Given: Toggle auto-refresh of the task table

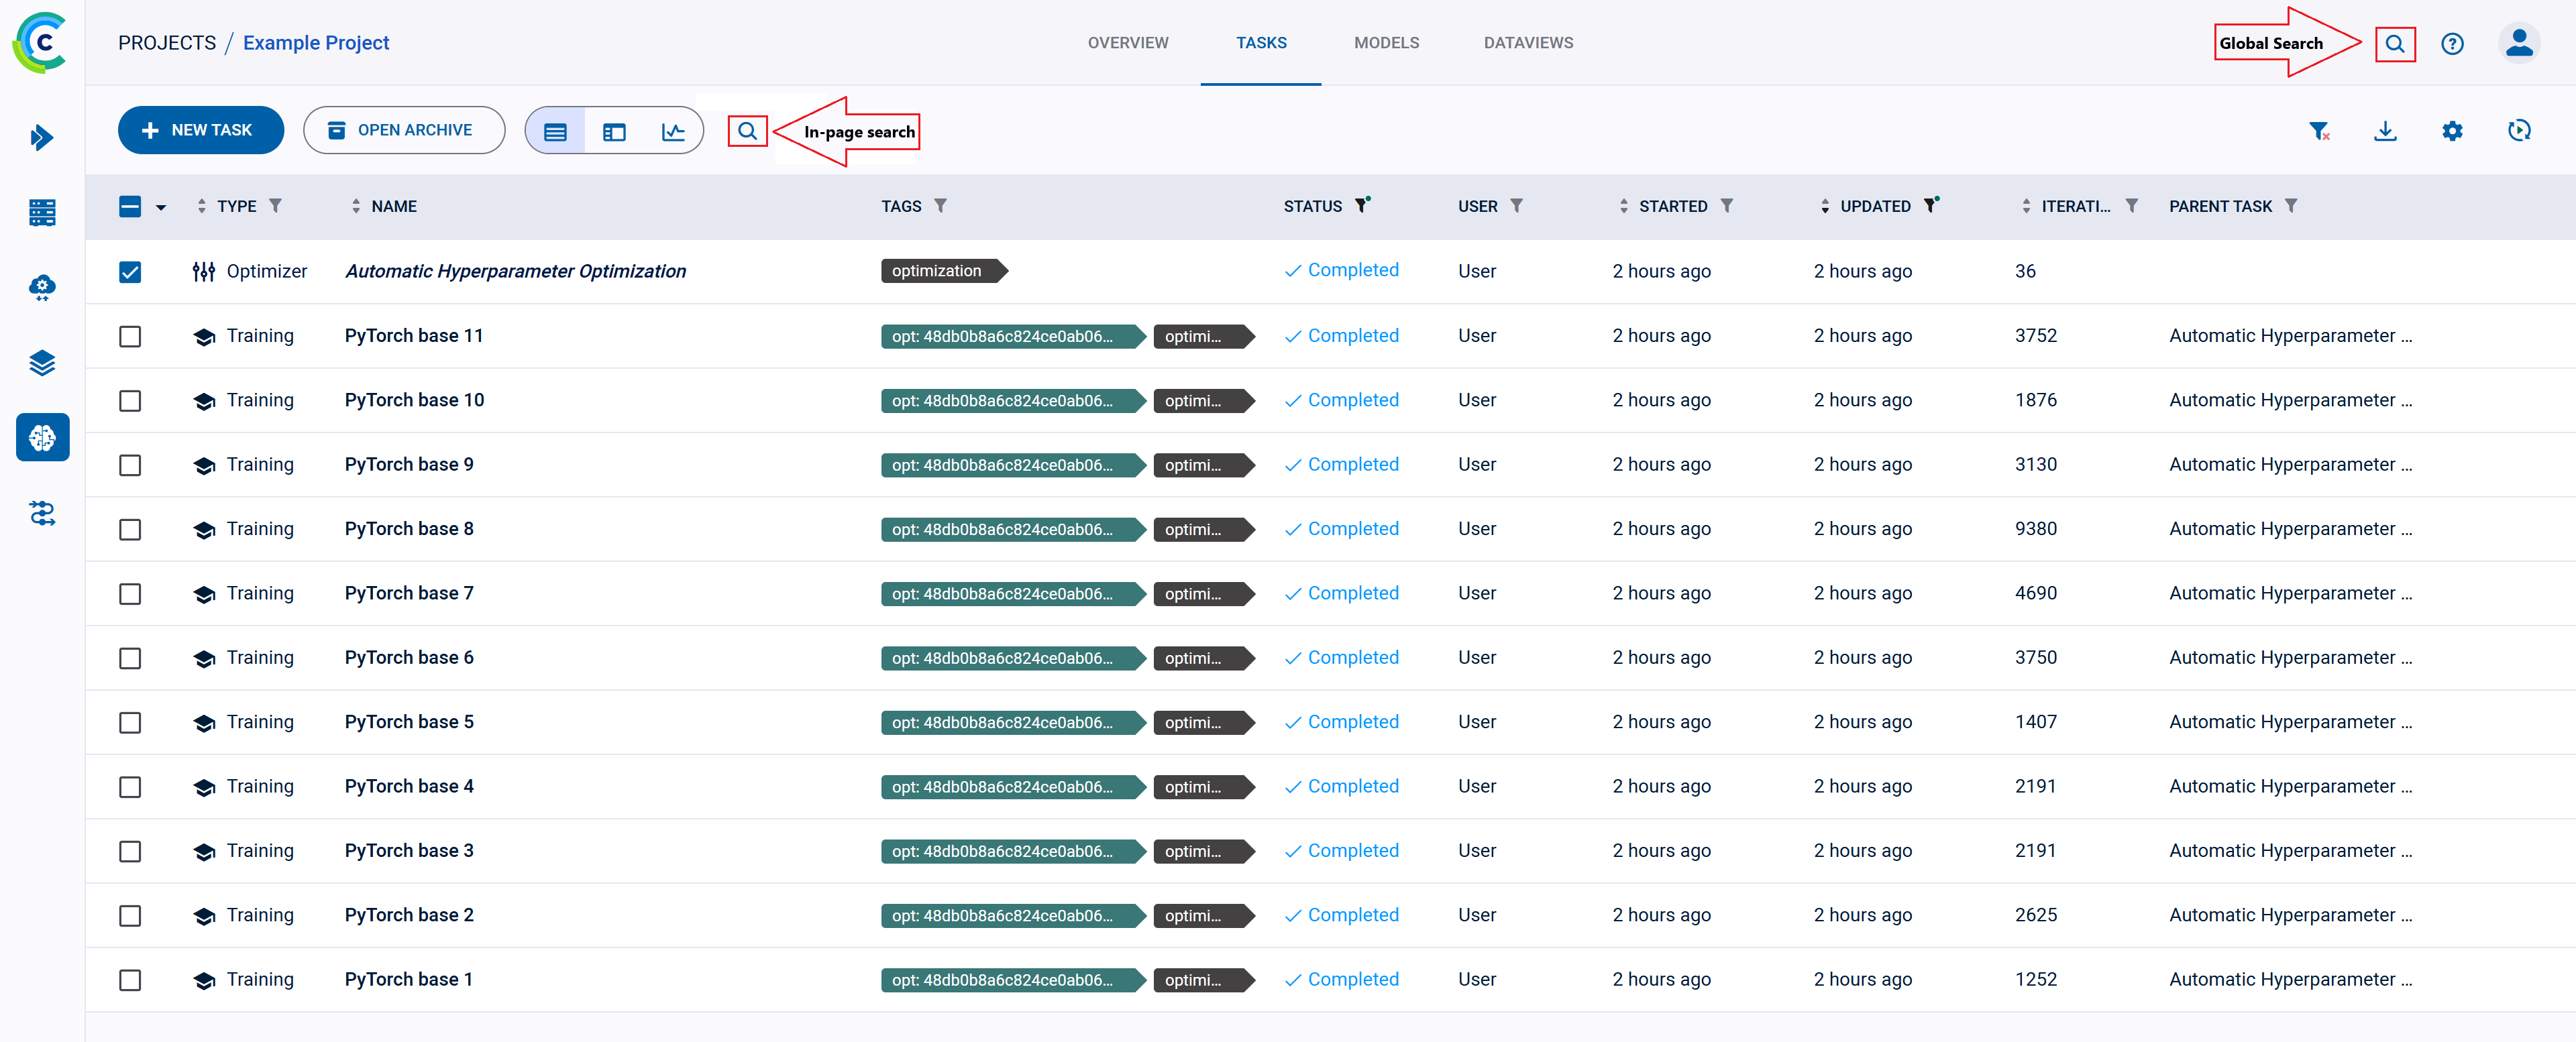Looking at the screenshot, I should coord(2520,130).
